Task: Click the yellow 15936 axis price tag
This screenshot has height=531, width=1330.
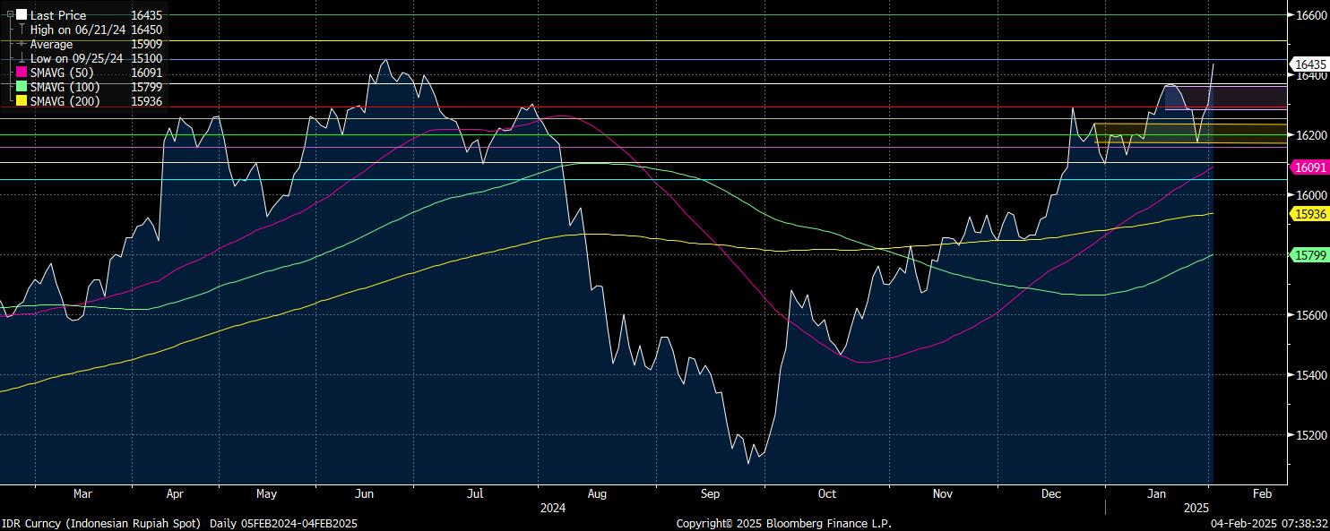Action: (x=1310, y=213)
